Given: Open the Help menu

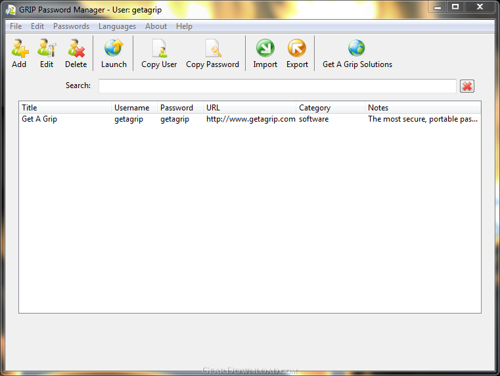Looking at the screenshot, I should click(184, 26).
